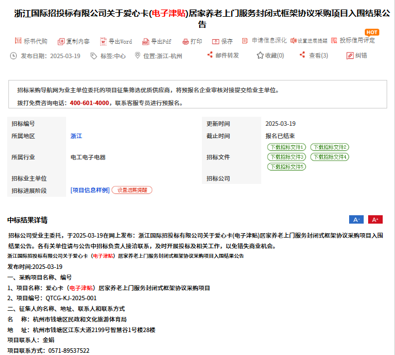Print the page via 打印 icon
The height and width of the screenshot is (355, 395).
click(185, 41)
